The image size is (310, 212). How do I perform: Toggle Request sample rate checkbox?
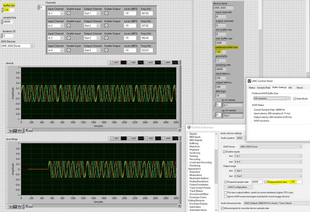(x=226, y=182)
